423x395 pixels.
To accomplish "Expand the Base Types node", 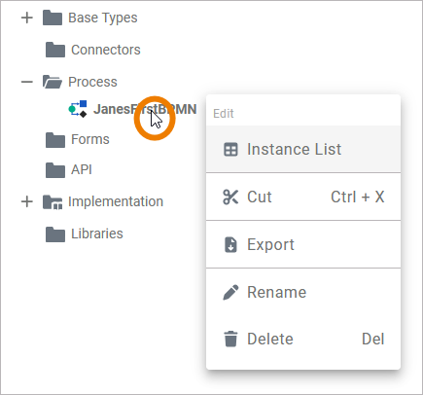I will [27, 18].
